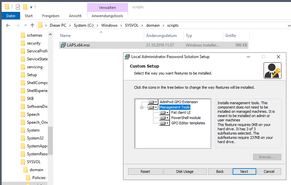Click the LAPS.x64.msi installer file icon

pos(63,45)
